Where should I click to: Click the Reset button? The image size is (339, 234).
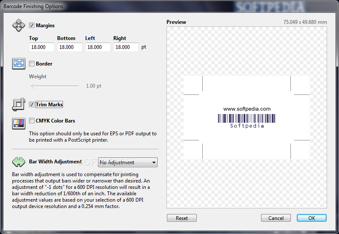click(x=181, y=218)
